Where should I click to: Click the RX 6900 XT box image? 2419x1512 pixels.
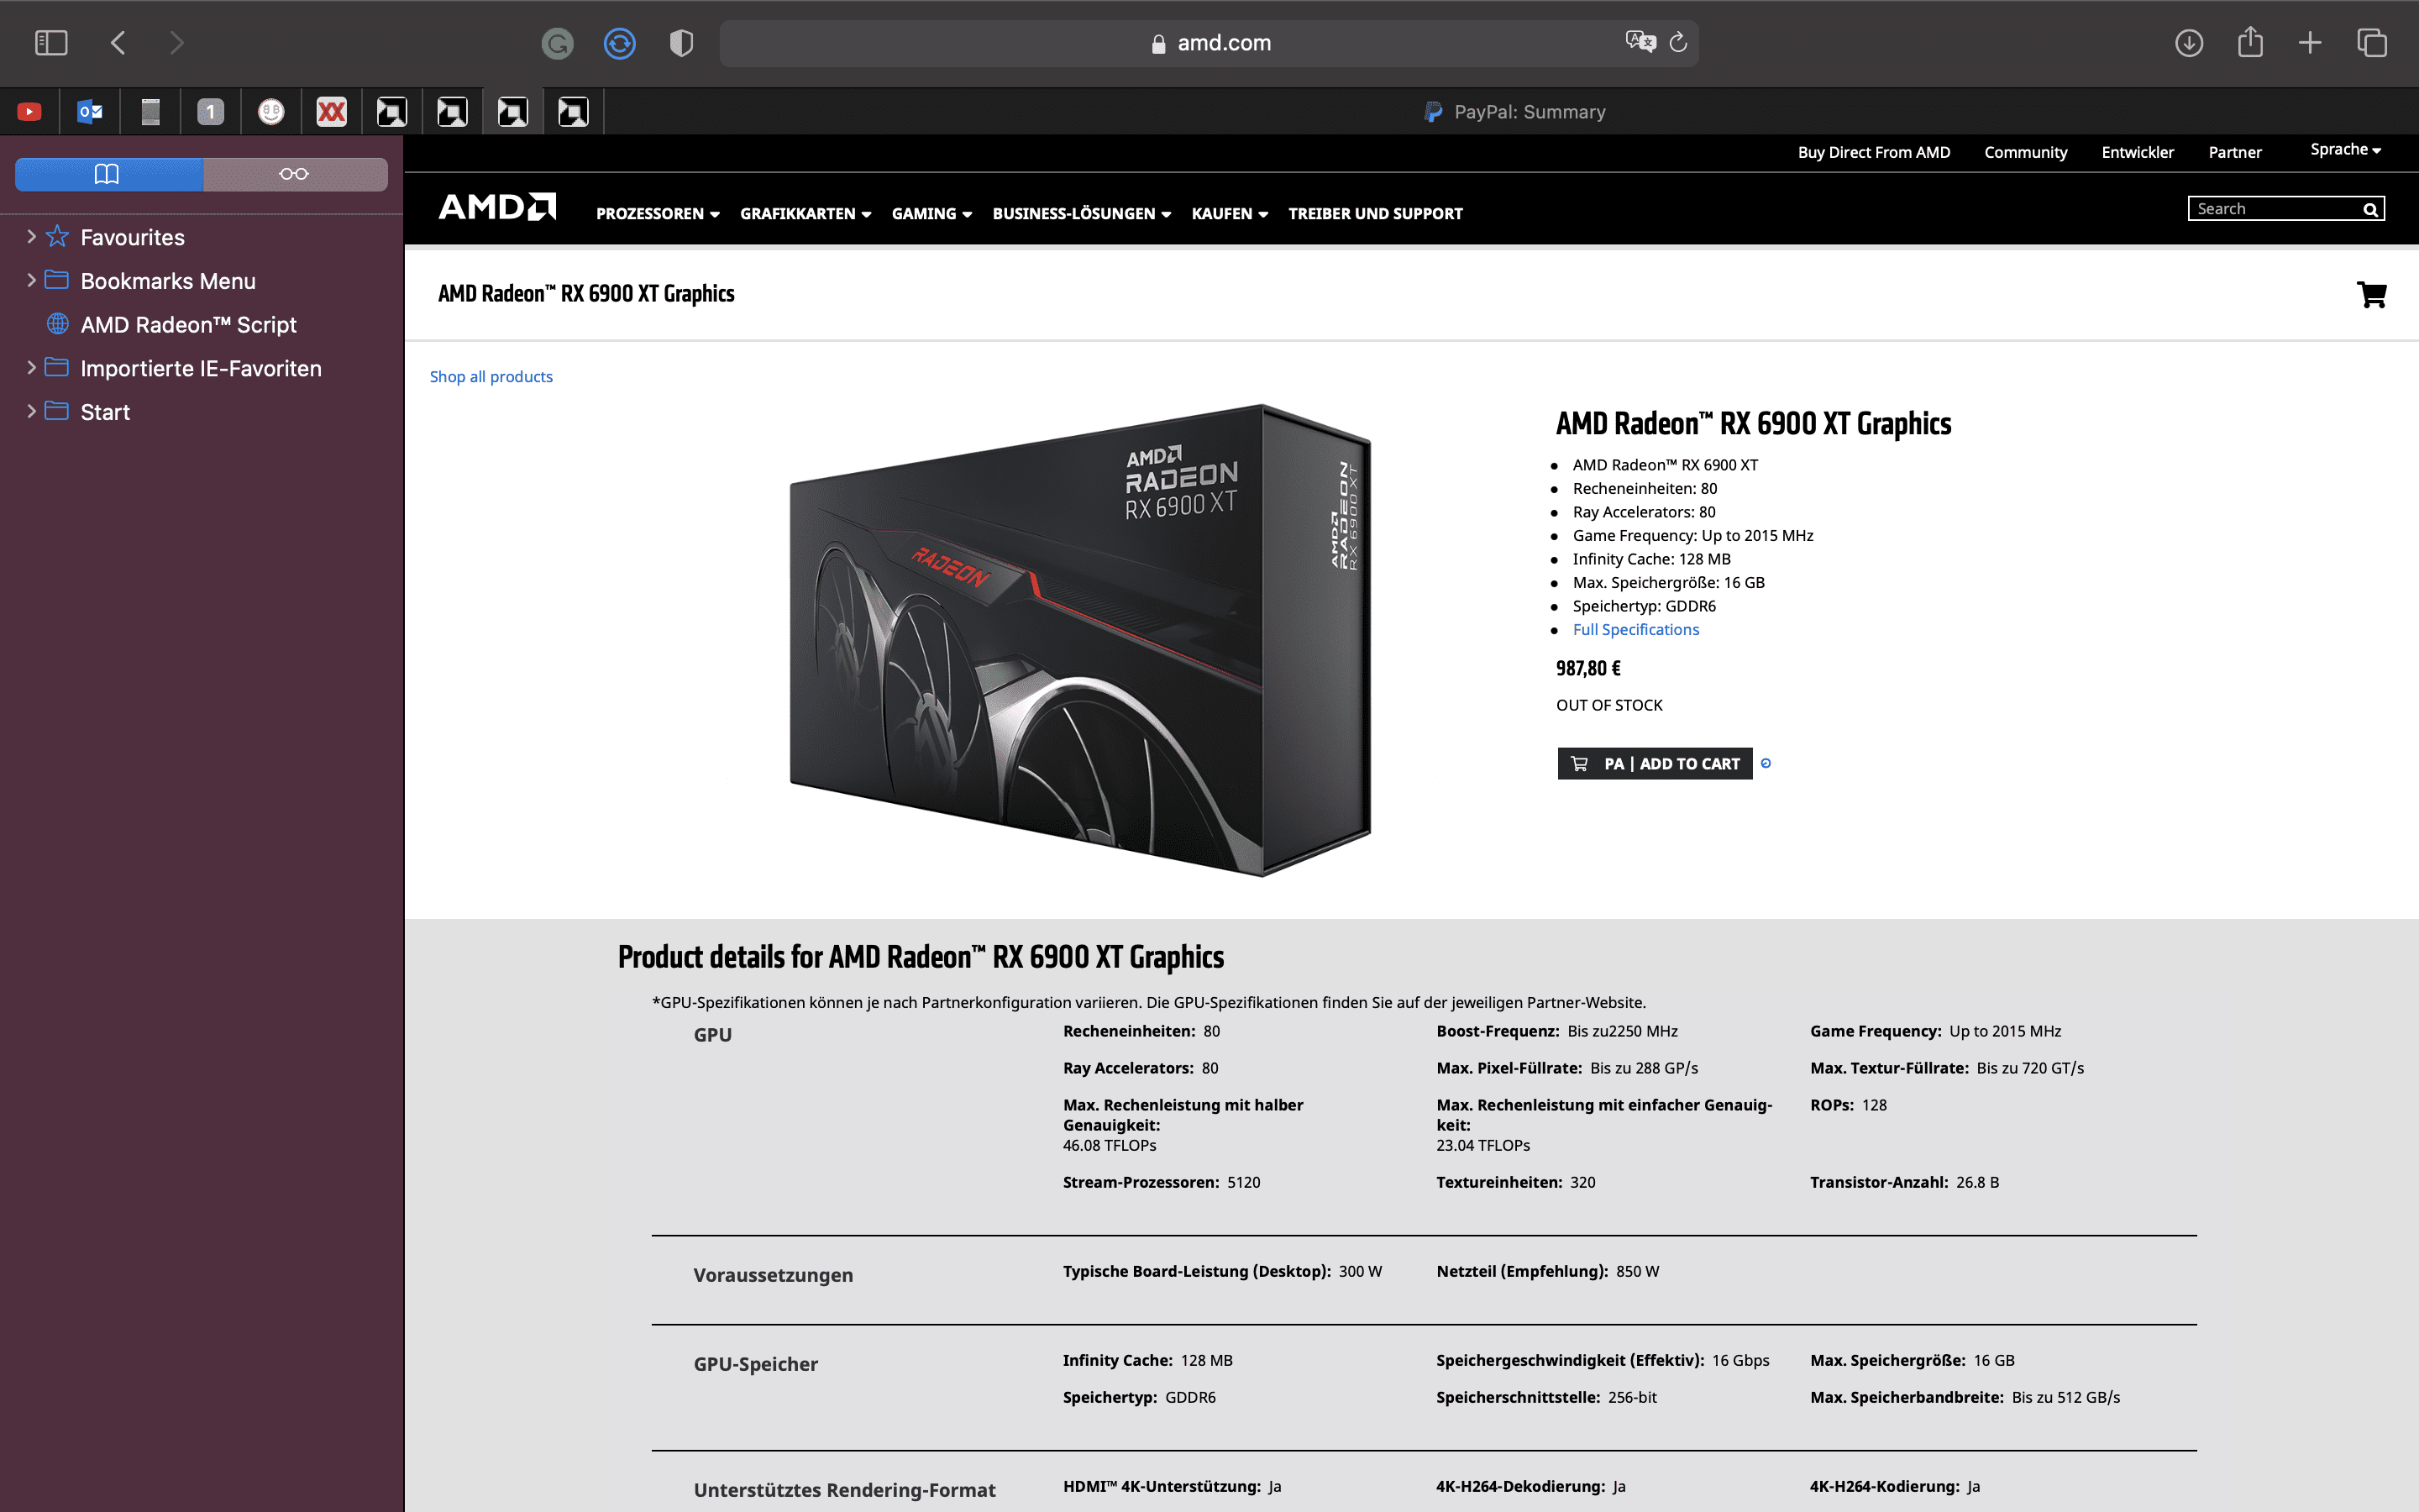click(1079, 640)
